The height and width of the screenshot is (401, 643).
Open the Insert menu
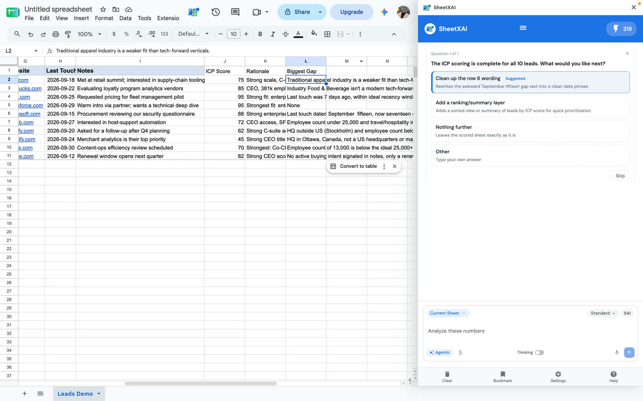point(81,18)
